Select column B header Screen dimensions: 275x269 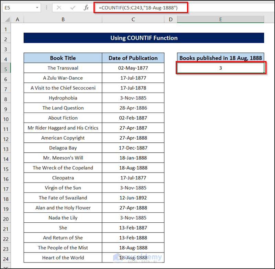[x=63, y=20]
